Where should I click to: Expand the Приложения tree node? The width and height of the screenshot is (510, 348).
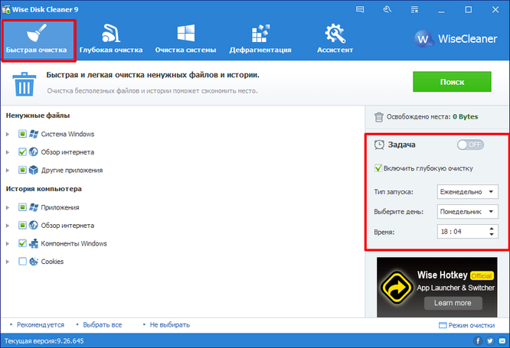[x=8, y=207]
